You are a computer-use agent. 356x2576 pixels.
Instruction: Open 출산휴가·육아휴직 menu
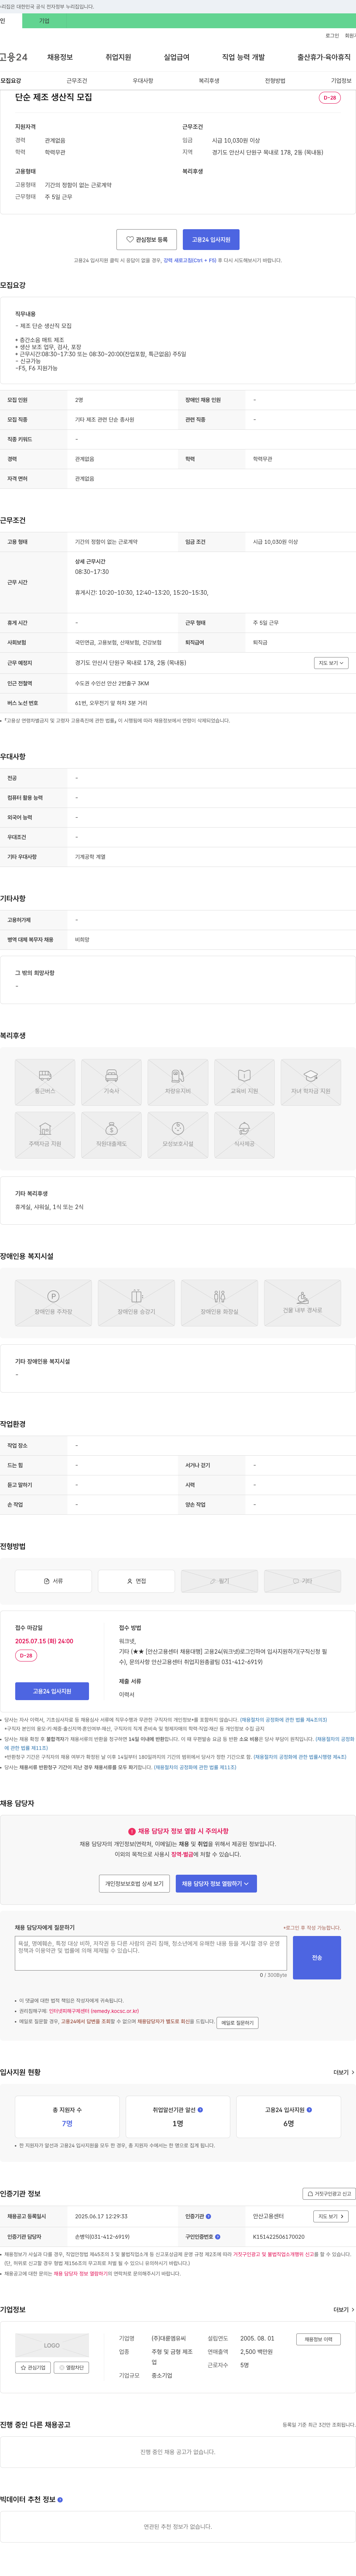(x=324, y=57)
